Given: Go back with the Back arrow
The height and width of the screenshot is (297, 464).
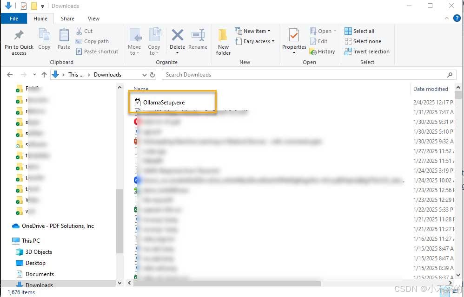Looking at the screenshot, I should 10,75.
